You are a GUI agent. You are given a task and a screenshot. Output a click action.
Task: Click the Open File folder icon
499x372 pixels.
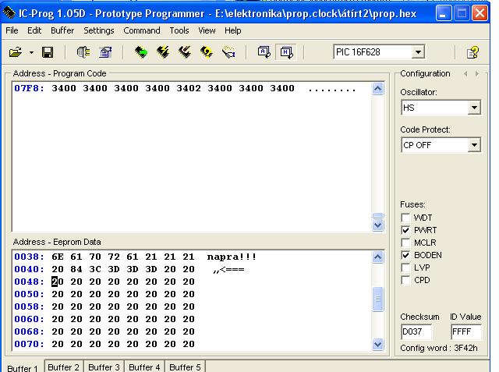(x=16, y=52)
